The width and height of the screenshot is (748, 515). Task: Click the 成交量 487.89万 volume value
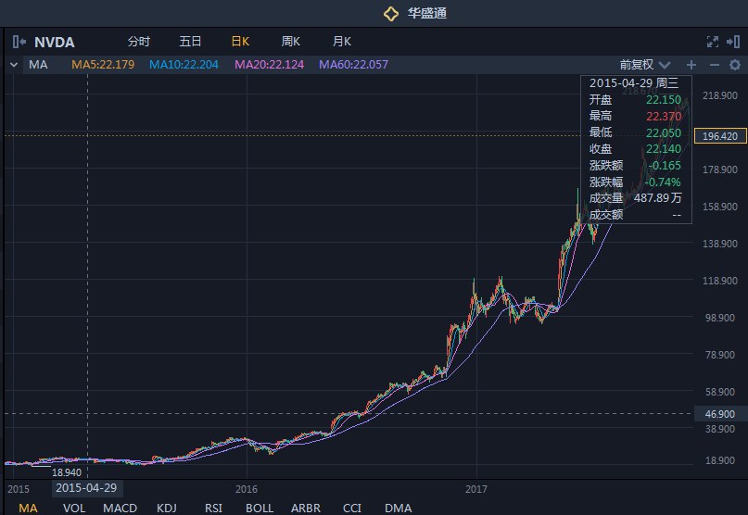pos(658,198)
